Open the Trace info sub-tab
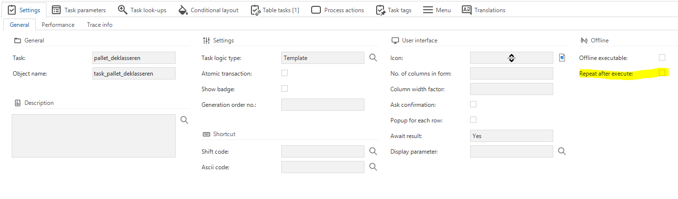Screen dimensions: 678x199 [x=100, y=24]
